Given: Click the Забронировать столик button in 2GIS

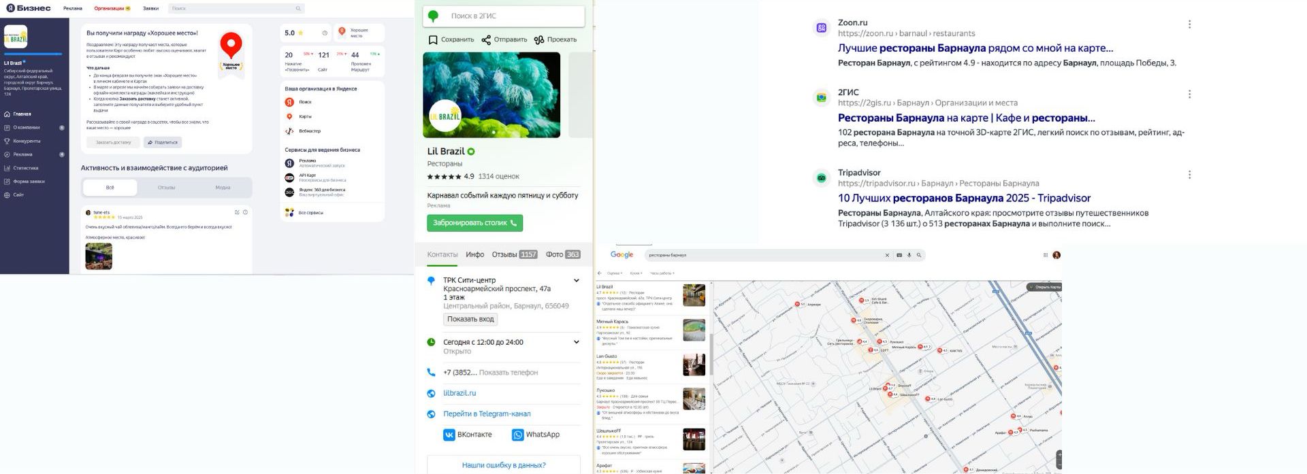Looking at the screenshot, I should pyautogui.click(x=475, y=223).
